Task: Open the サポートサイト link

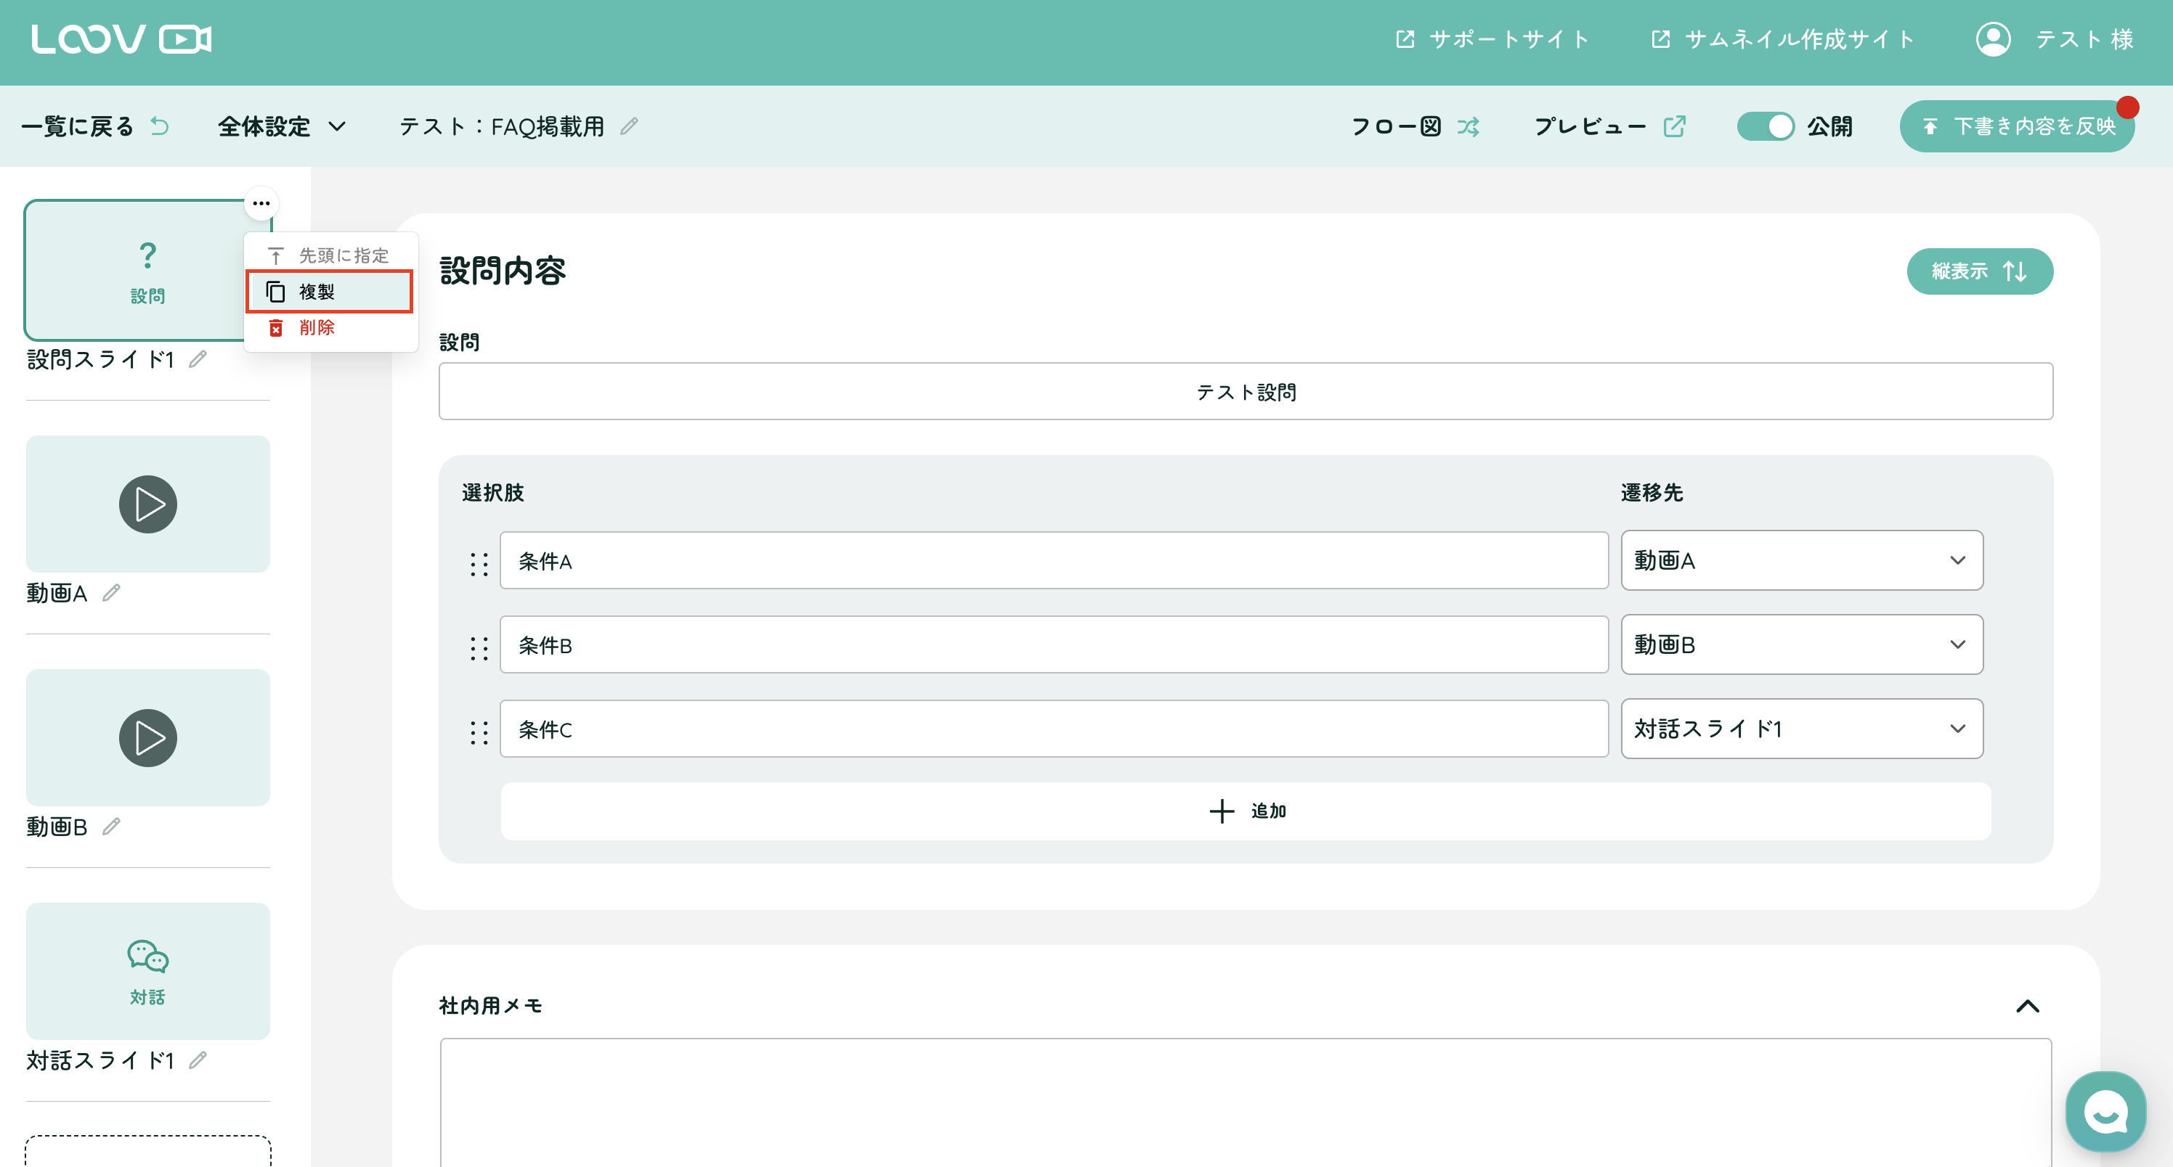Action: (x=1493, y=38)
